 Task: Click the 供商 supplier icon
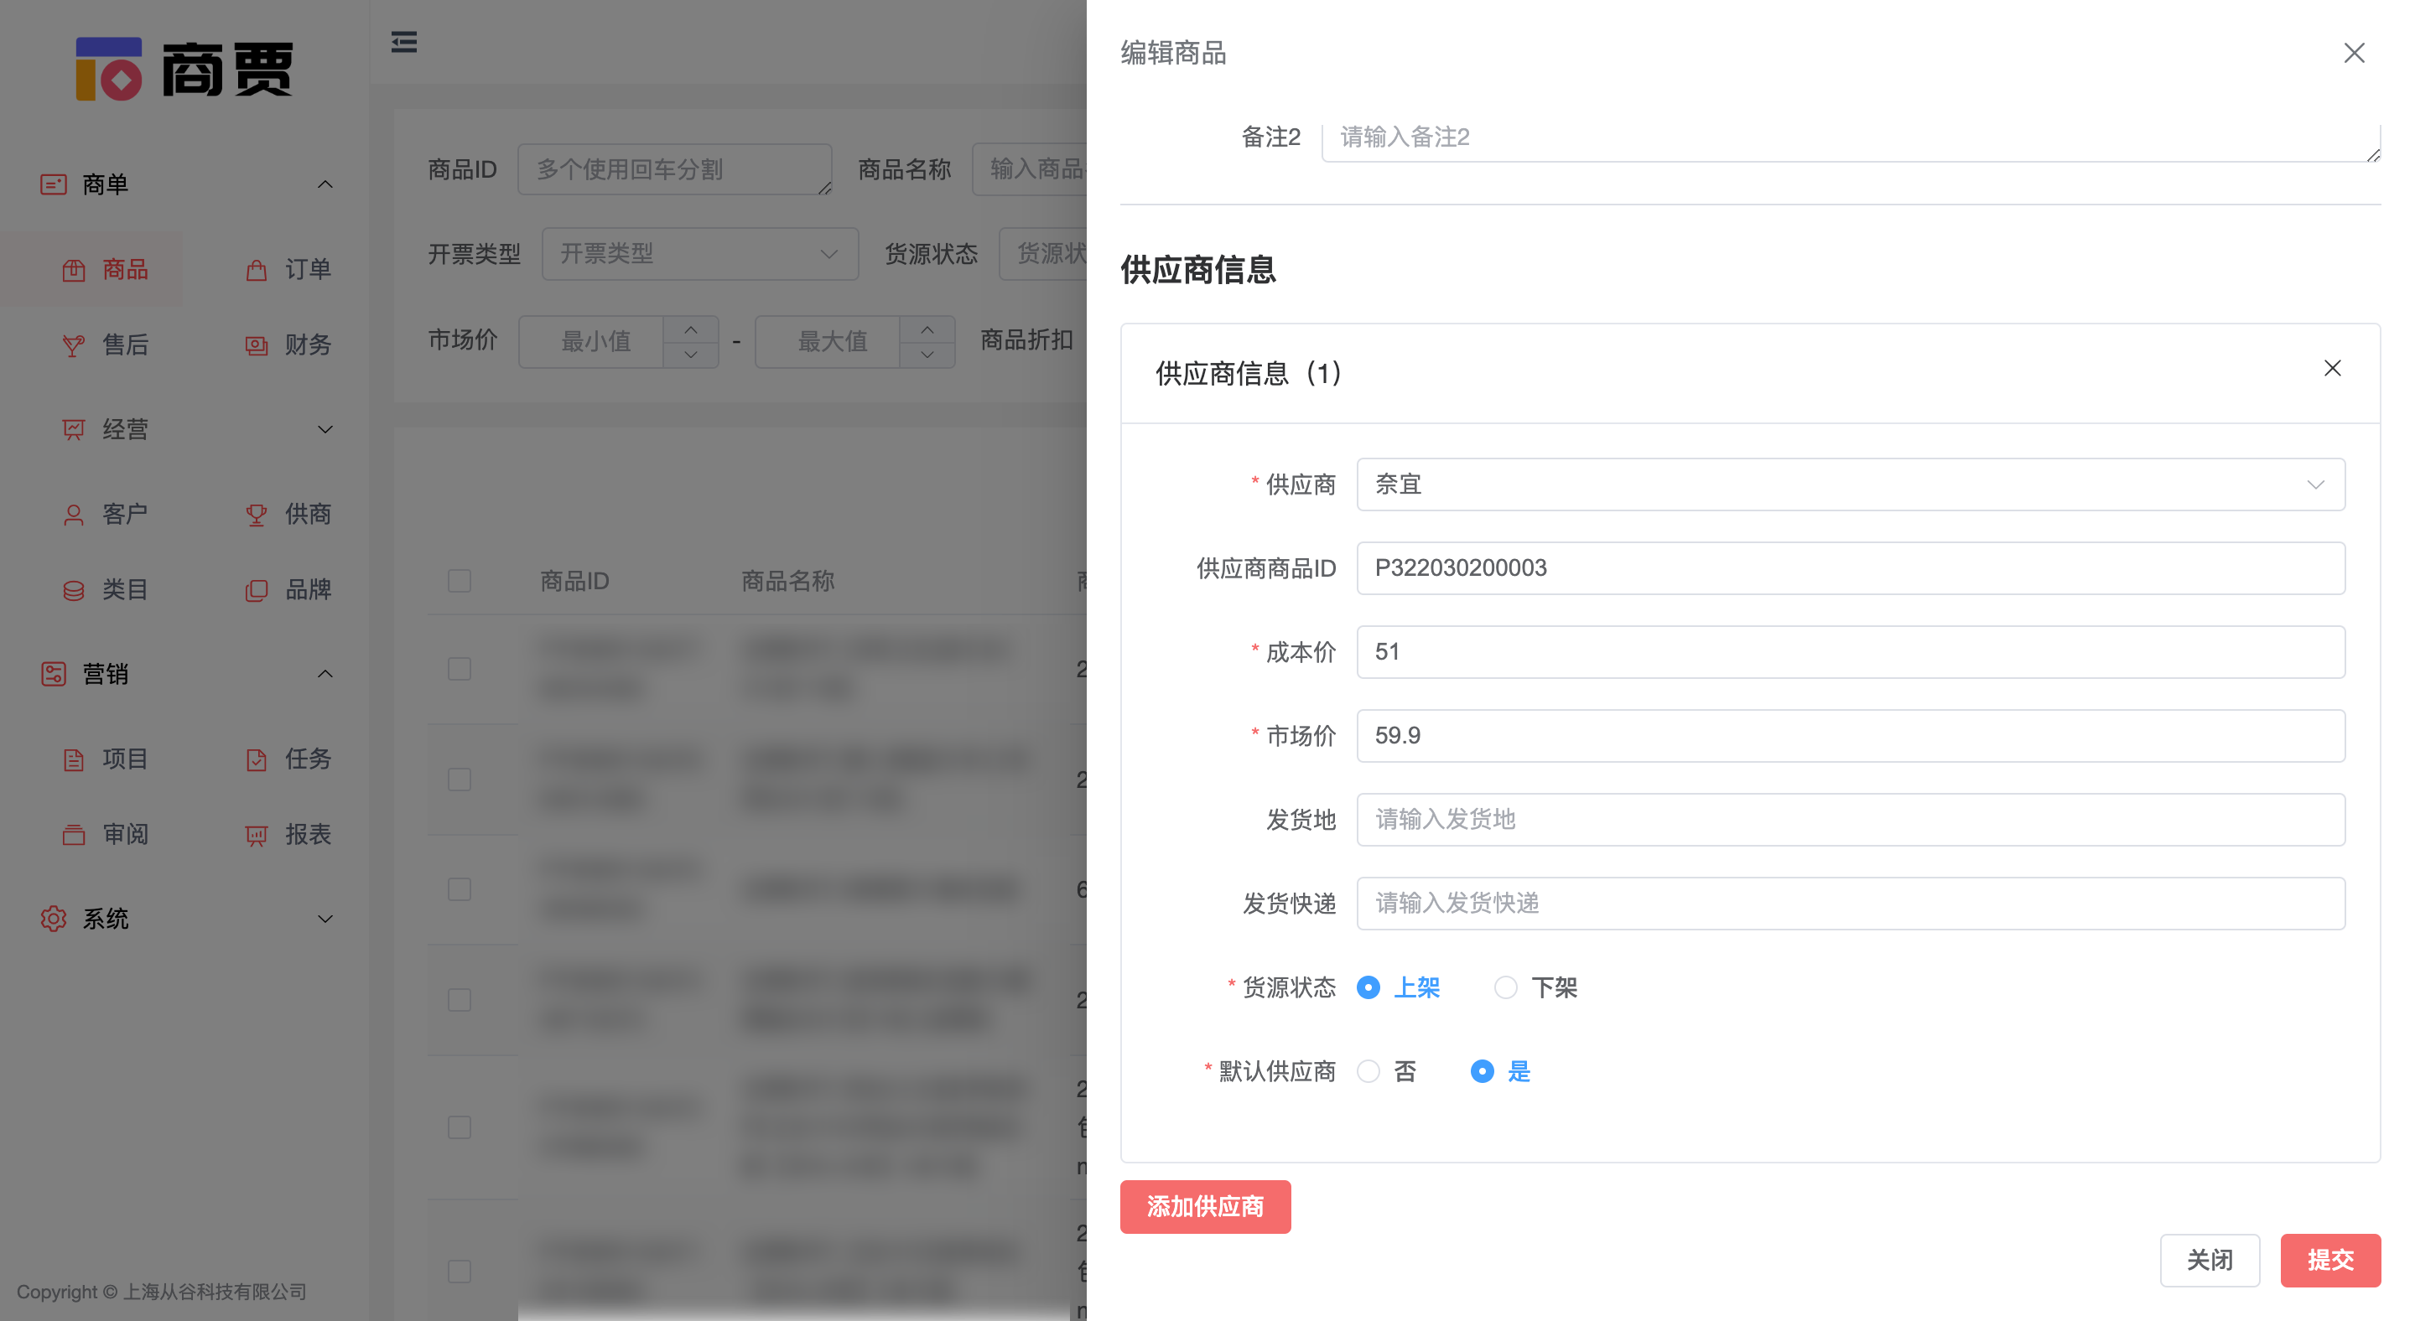(x=255, y=514)
